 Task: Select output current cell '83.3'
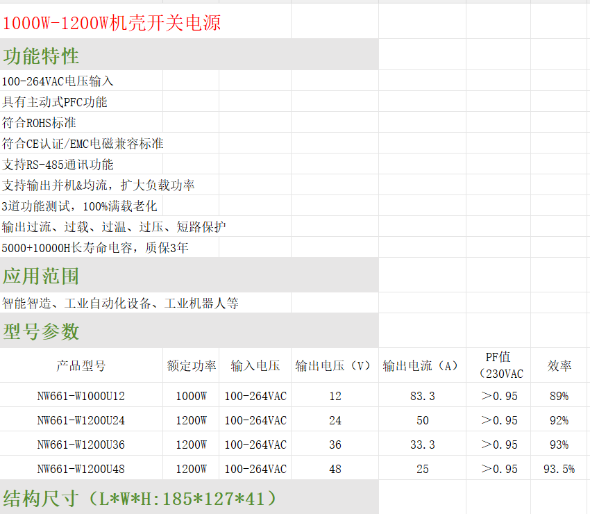tap(422, 396)
